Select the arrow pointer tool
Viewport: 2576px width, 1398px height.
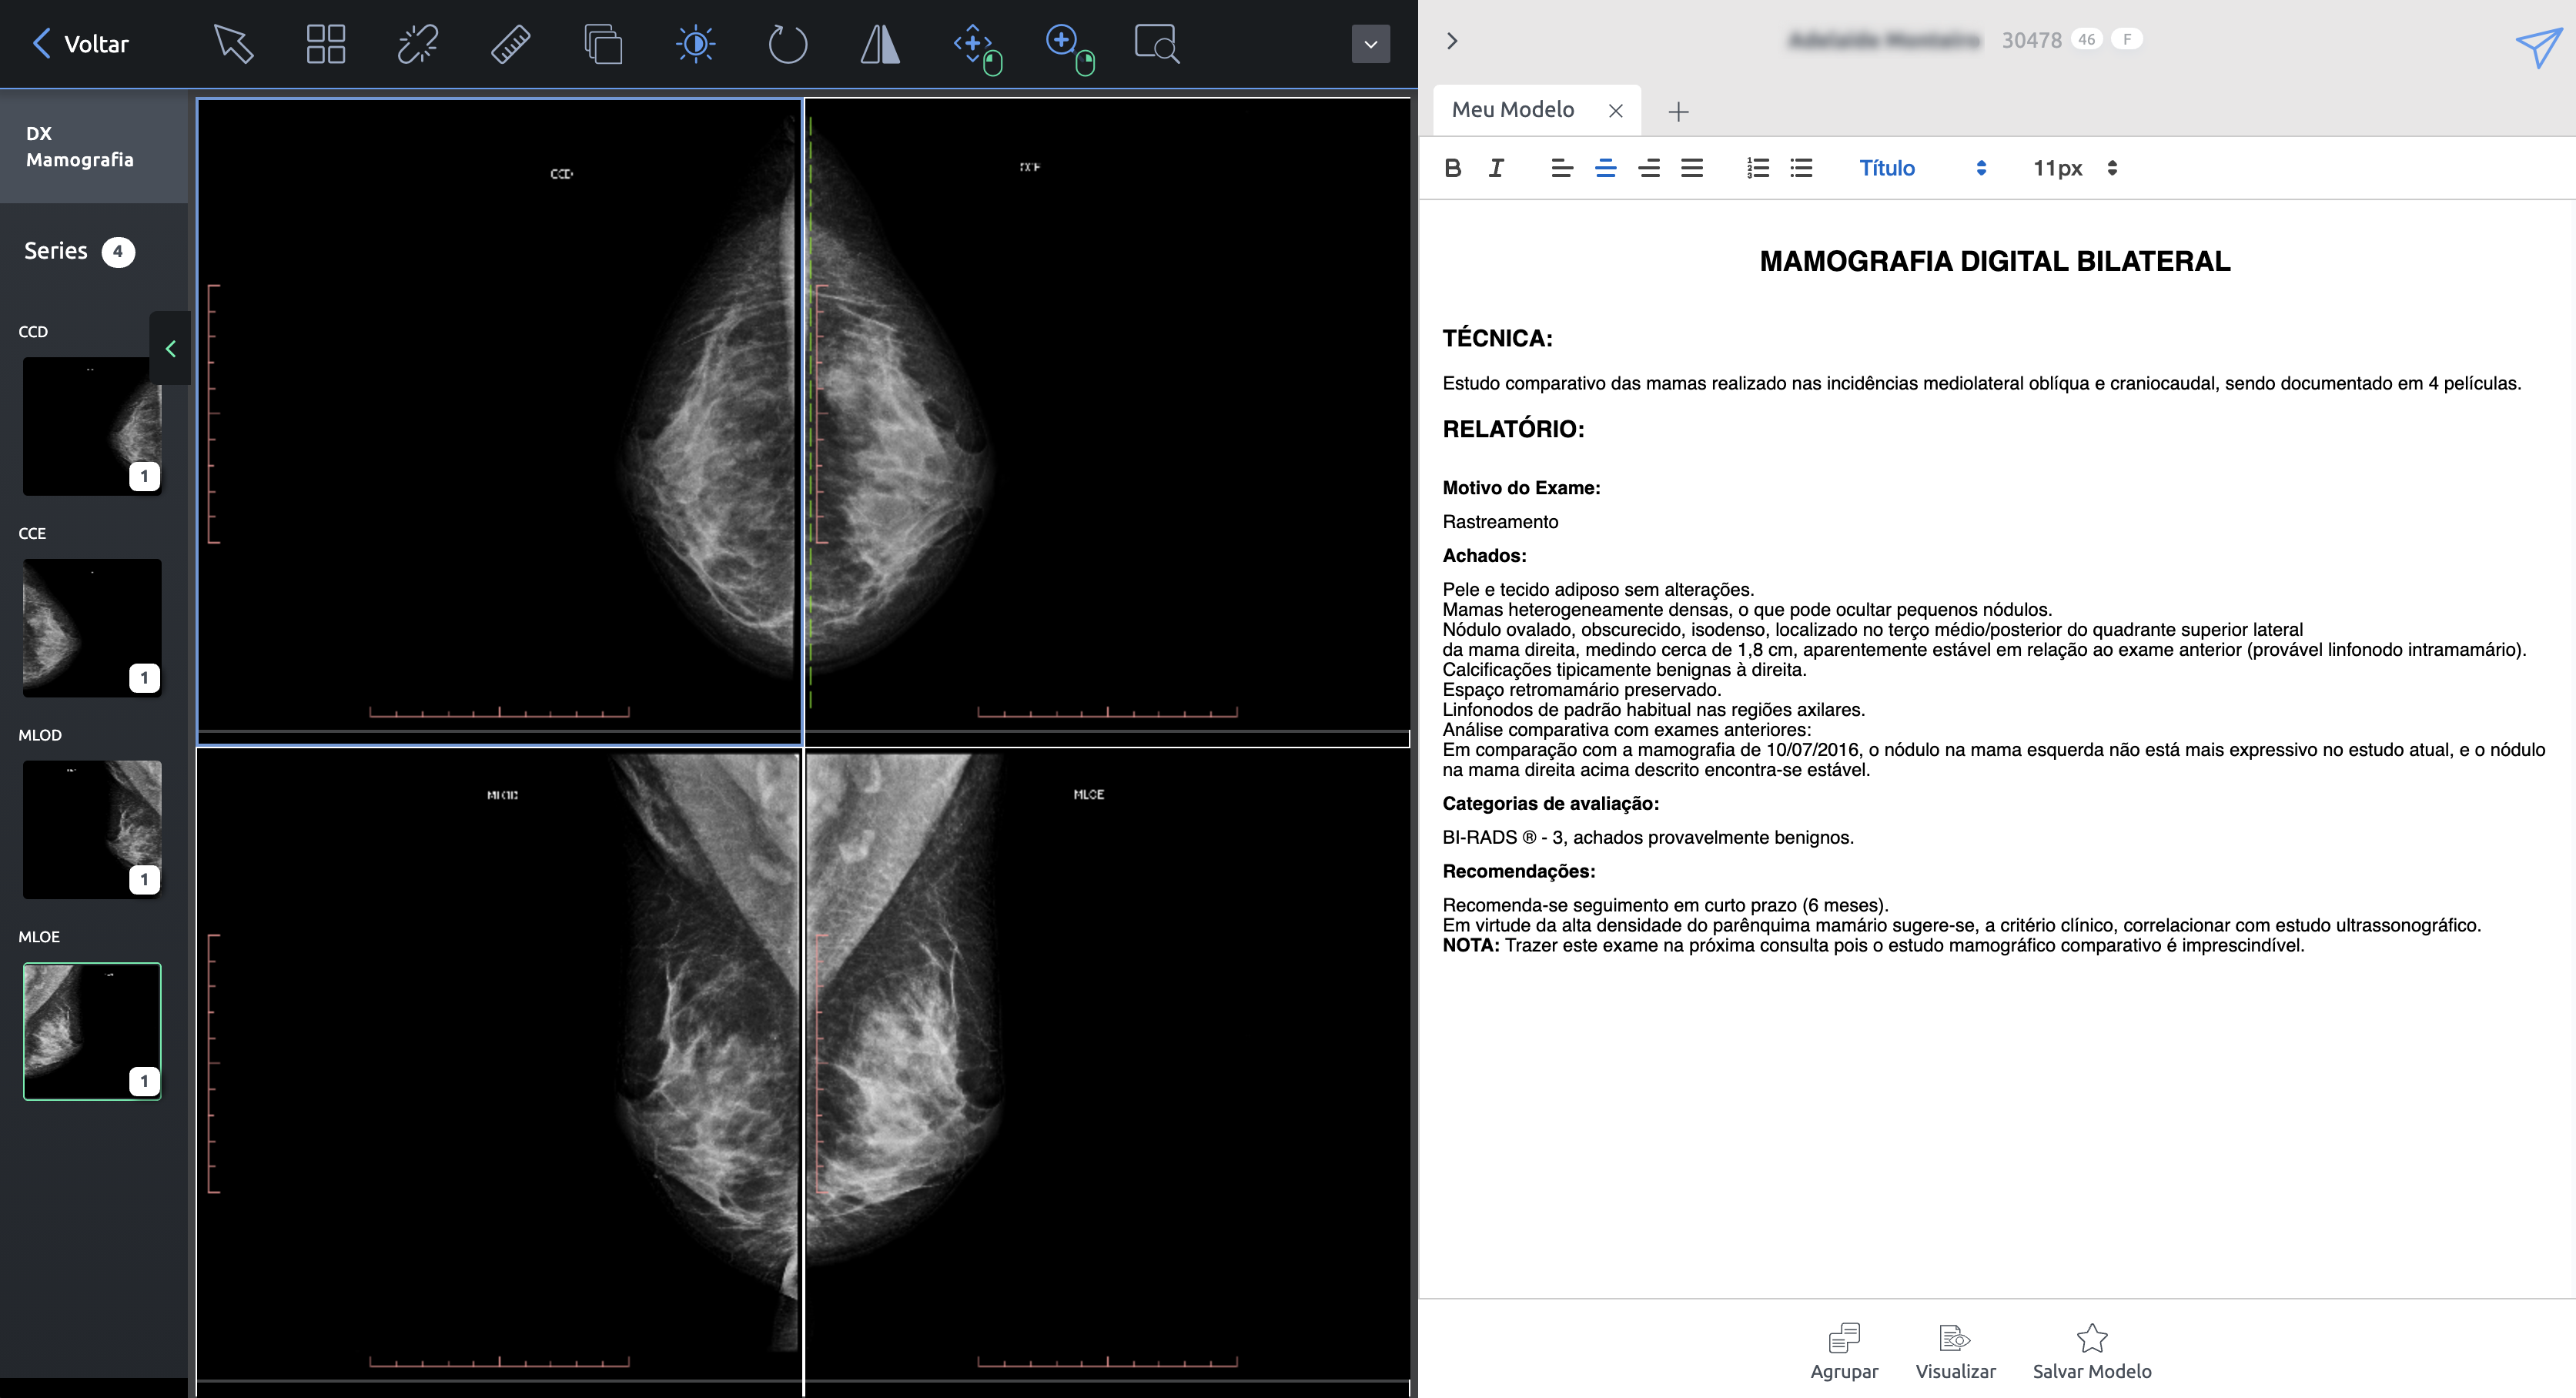[233, 44]
